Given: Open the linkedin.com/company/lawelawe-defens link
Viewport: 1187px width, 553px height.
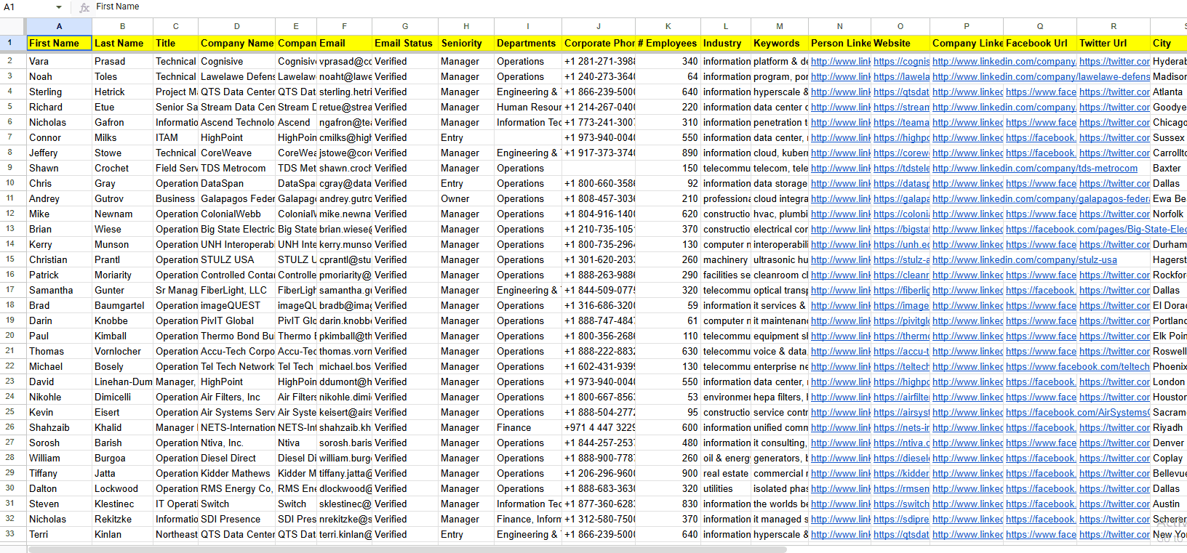Looking at the screenshot, I should (1041, 77).
